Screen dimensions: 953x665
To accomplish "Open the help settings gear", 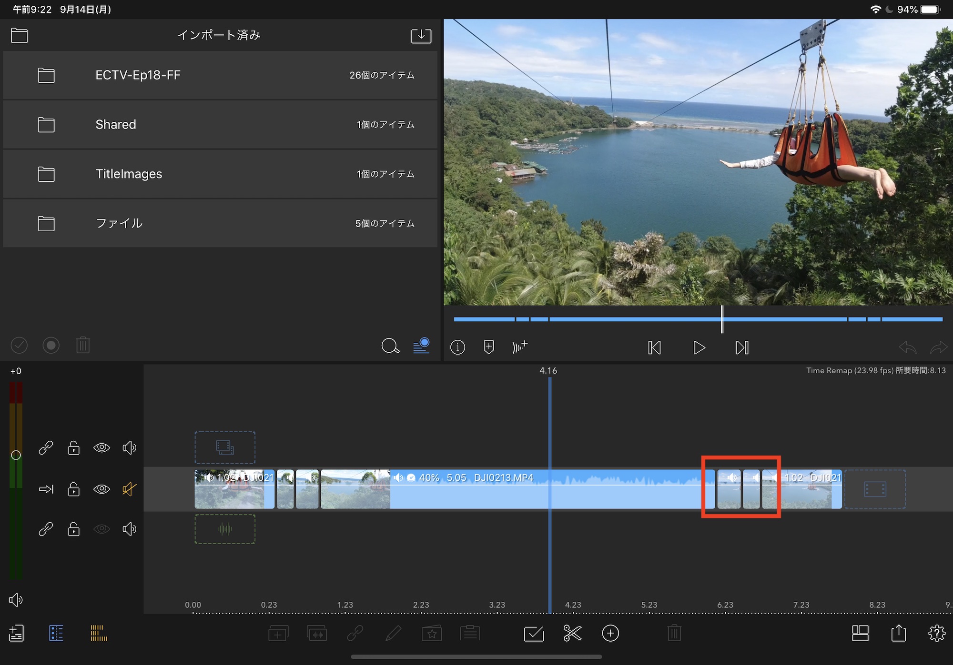I will point(936,633).
